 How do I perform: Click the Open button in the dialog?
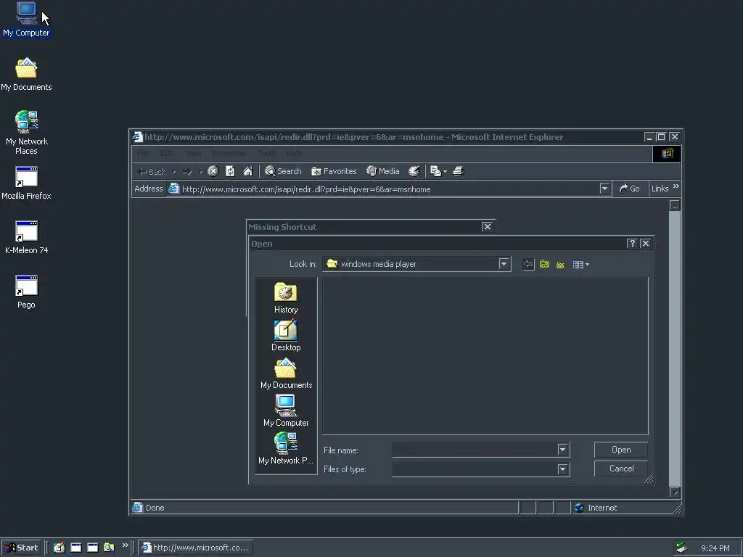click(x=621, y=450)
